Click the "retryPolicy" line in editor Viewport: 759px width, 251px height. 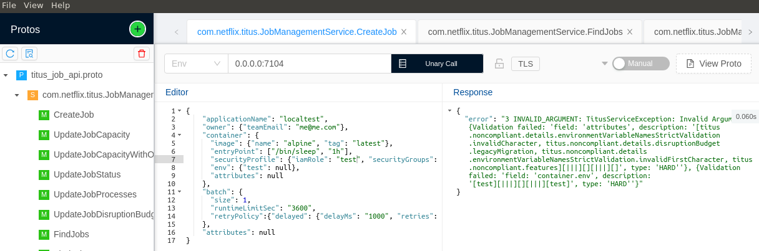tap(323, 216)
